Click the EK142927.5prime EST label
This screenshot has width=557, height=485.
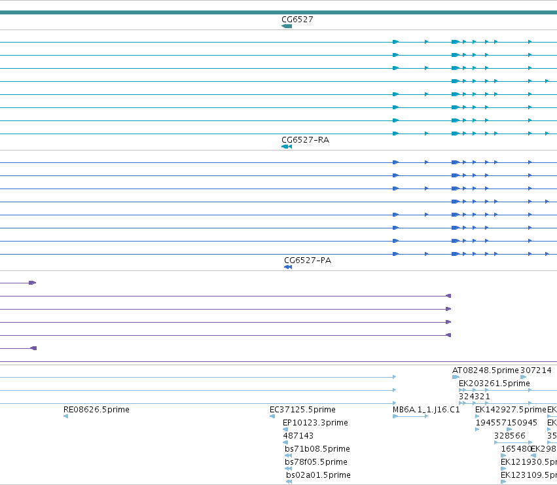(511, 410)
